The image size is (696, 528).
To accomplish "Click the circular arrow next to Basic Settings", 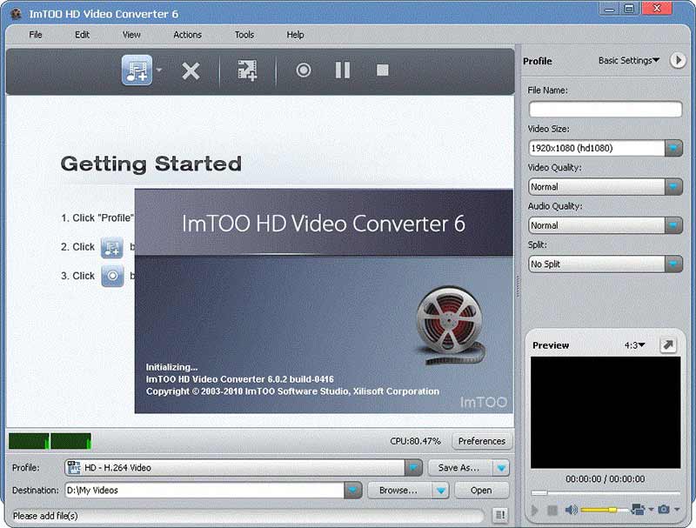I will tap(679, 61).
